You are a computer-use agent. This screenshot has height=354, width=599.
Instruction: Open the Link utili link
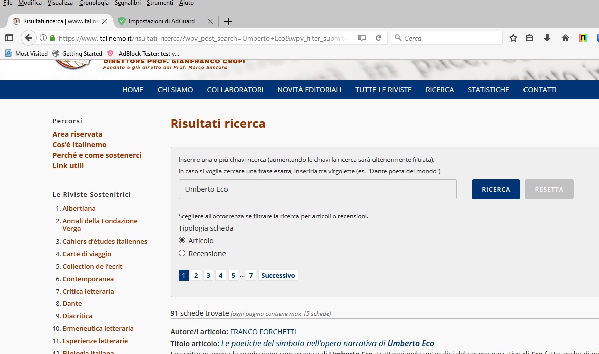[68, 166]
